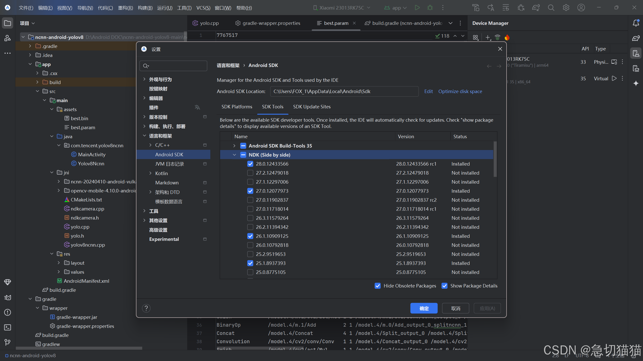Click the Notifications bell icon
The width and height of the screenshot is (643, 361).
(636, 23)
